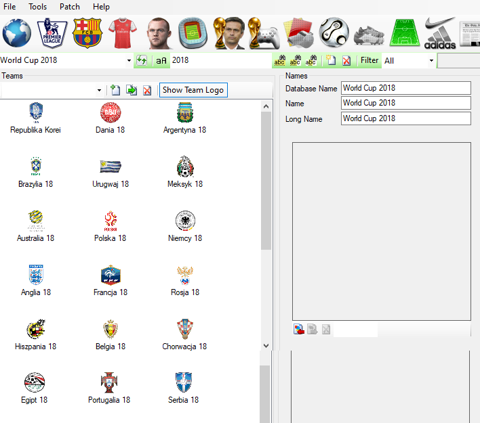The width and height of the screenshot is (480, 423).
Task: Select the Serbia 18 team
Action: coord(183,388)
